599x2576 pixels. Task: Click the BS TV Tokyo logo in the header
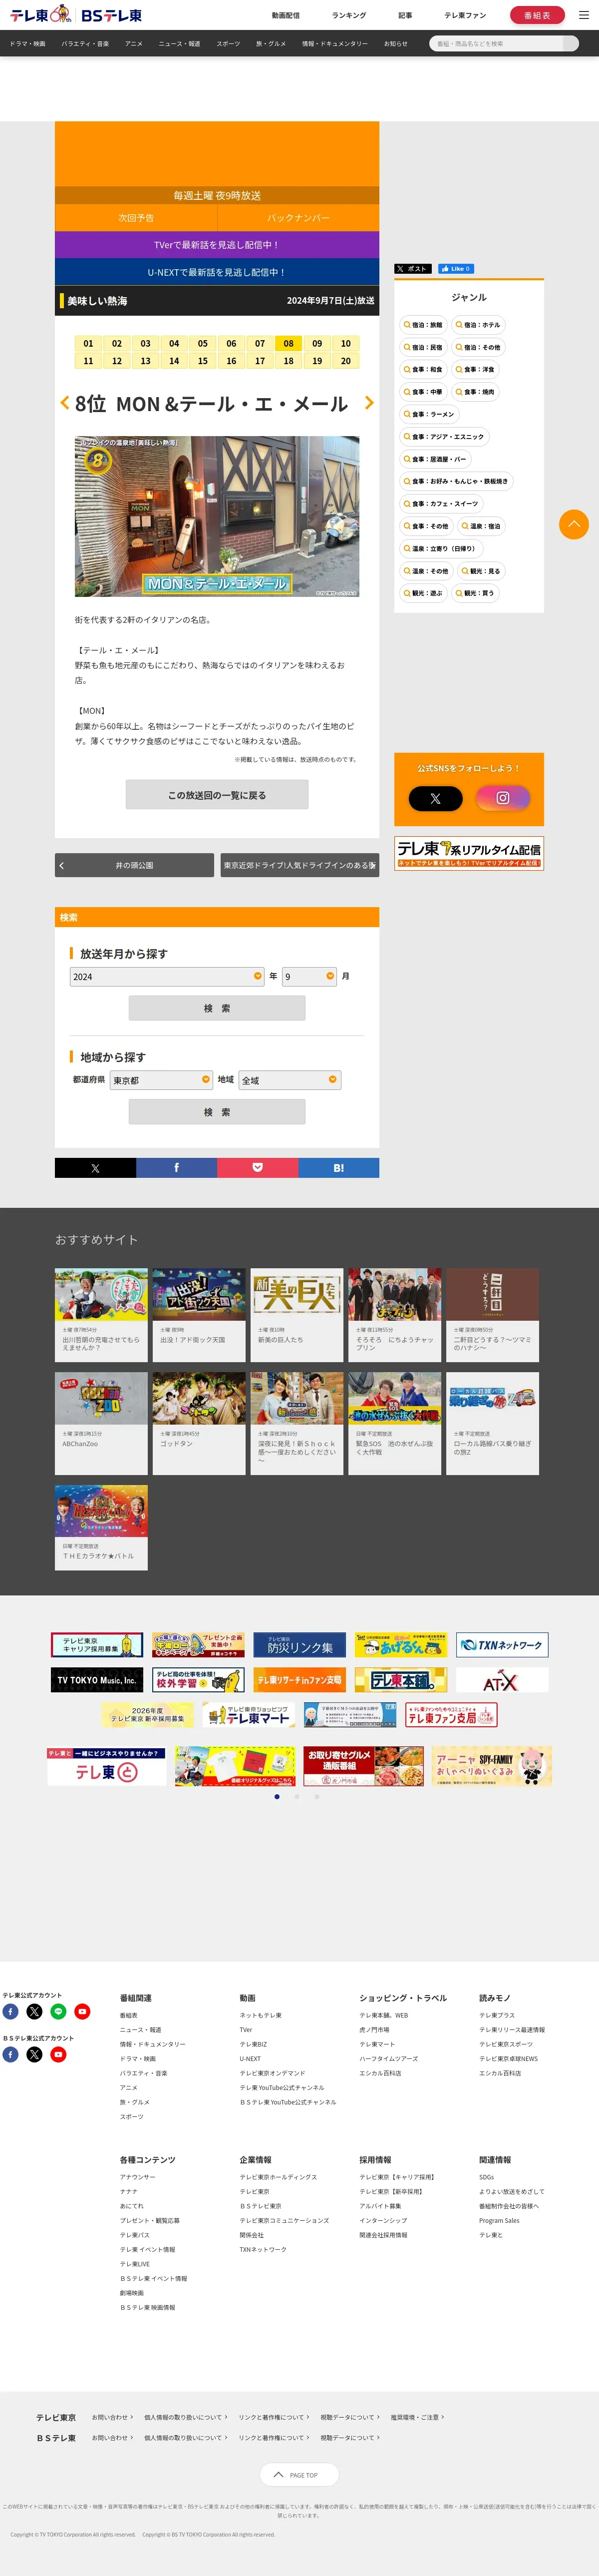tap(111, 15)
